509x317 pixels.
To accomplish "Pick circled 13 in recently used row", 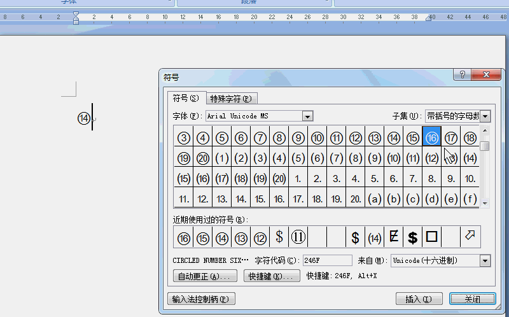I will (241, 238).
